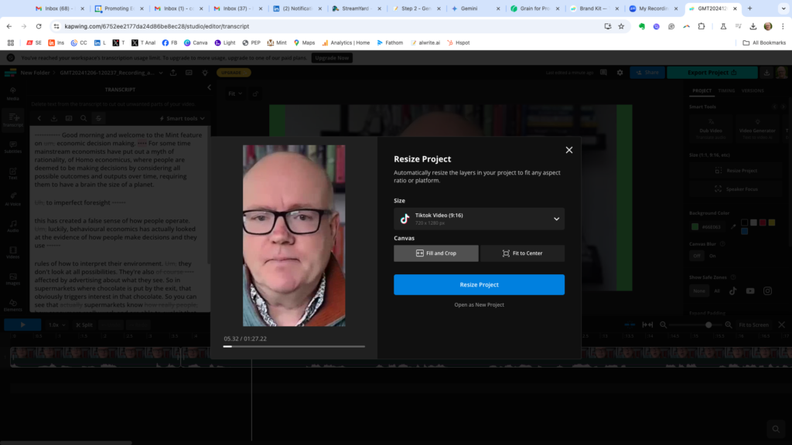Open the playback speed 1.0x dropdown
Viewport: 792px width, 445px height.
[56, 325]
